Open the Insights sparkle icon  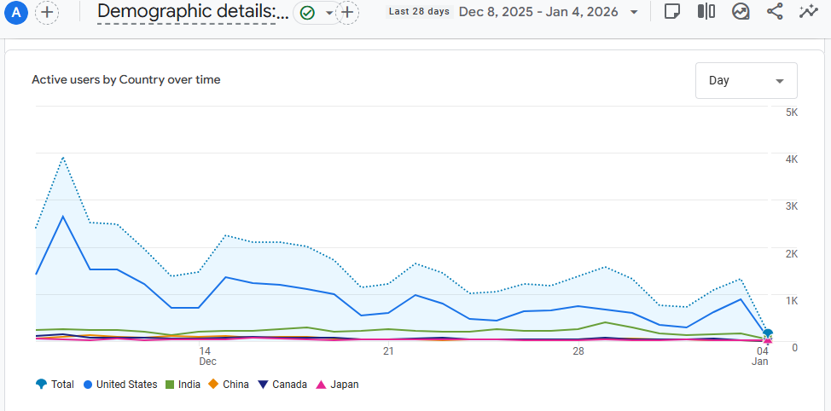[x=807, y=12]
